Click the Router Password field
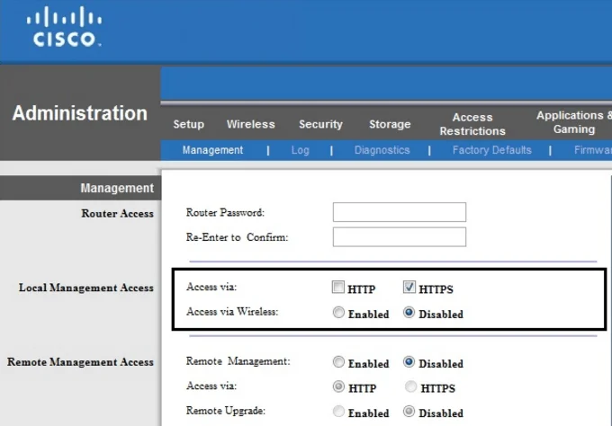612x426 pixels. pos(399,212)
